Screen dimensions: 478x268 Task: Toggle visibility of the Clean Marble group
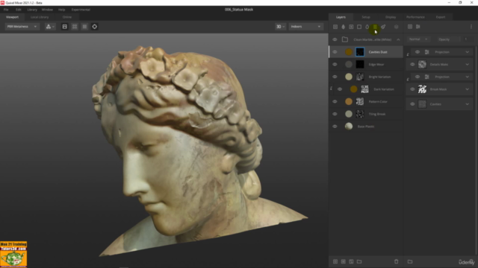tap(335, 39)
